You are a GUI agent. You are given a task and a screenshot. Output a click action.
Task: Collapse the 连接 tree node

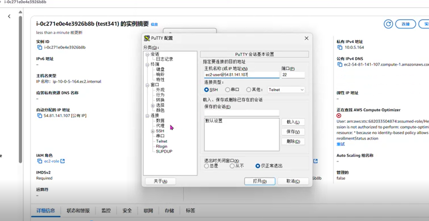[147, 116]
